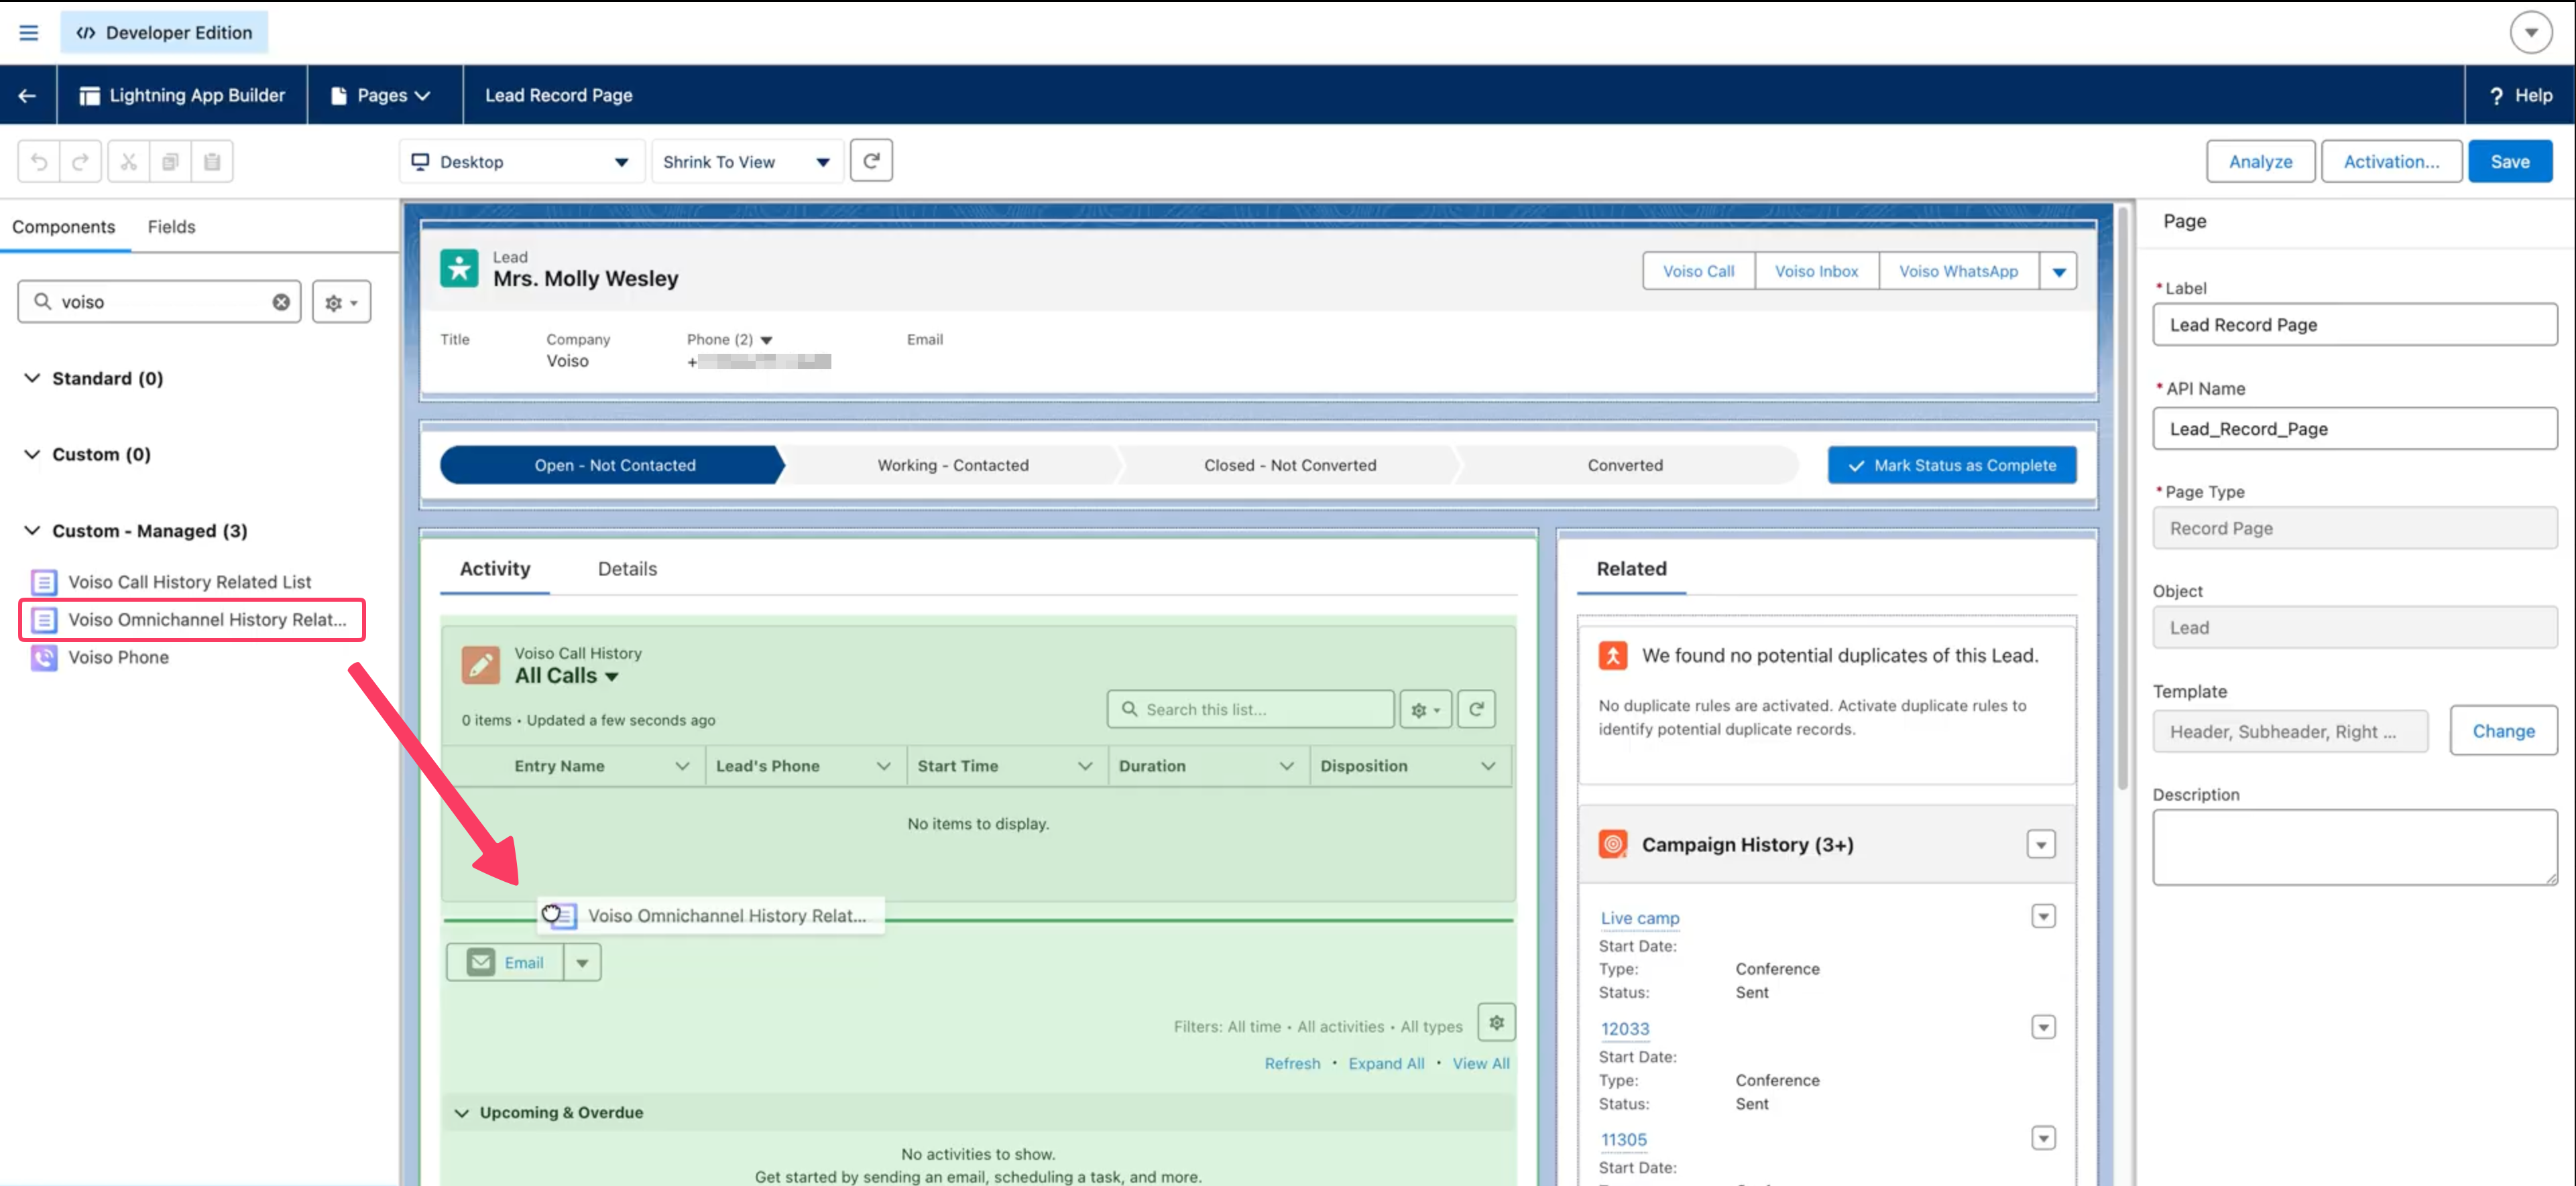Open the components list settings gear

pyautogui.click(x=342, y=302)
